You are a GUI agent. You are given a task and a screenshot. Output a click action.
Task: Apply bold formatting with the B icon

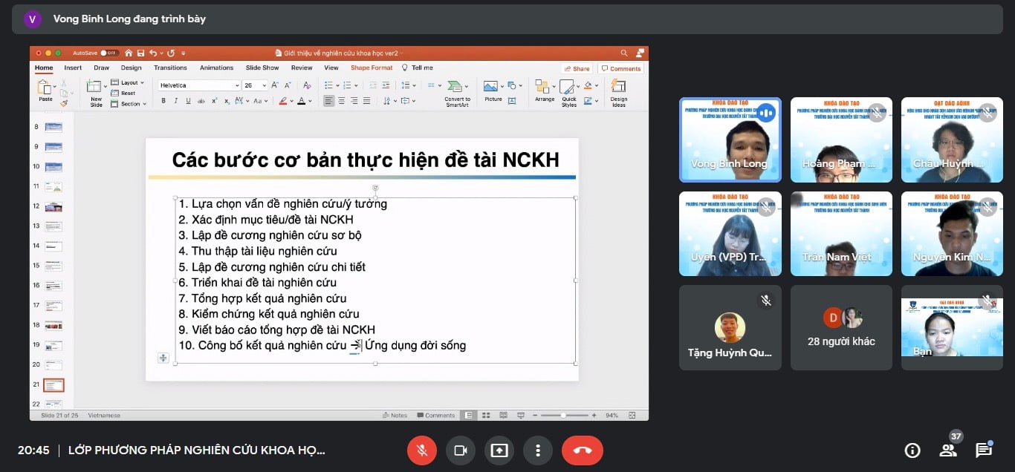(163, 100)
